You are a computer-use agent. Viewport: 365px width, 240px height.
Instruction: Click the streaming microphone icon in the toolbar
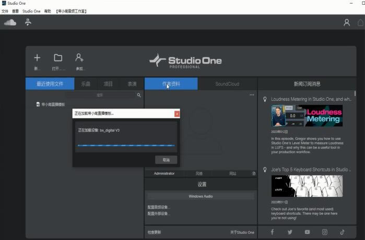28,22
